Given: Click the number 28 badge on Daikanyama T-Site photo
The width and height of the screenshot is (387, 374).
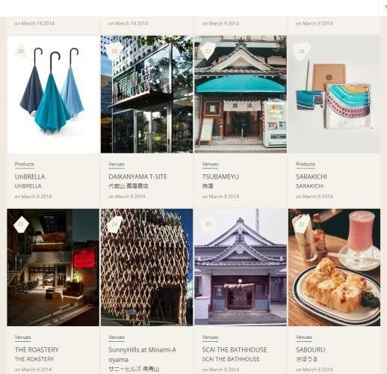Looking at the screenshot, I should (114, 51).
